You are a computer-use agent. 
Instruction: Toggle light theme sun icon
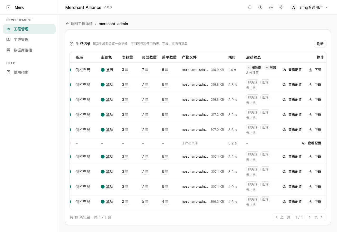pos(271,7)
